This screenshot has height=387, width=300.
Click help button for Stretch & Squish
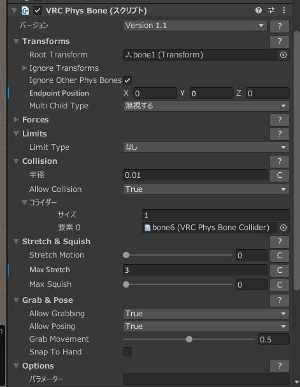280,242
